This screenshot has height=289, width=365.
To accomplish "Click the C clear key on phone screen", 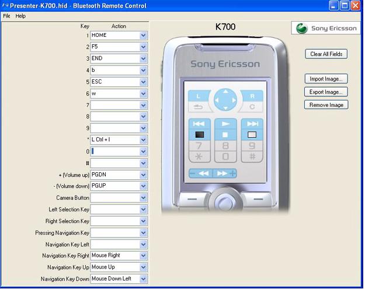I will pyautogui.click(x=252, y=107).
